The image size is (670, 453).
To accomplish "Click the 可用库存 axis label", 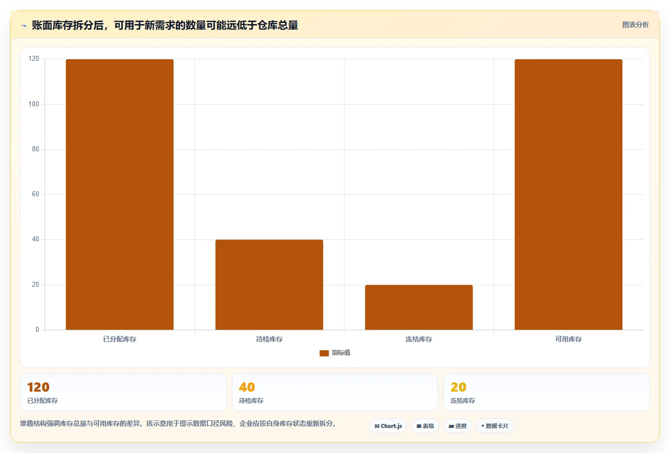I will 568,339.
